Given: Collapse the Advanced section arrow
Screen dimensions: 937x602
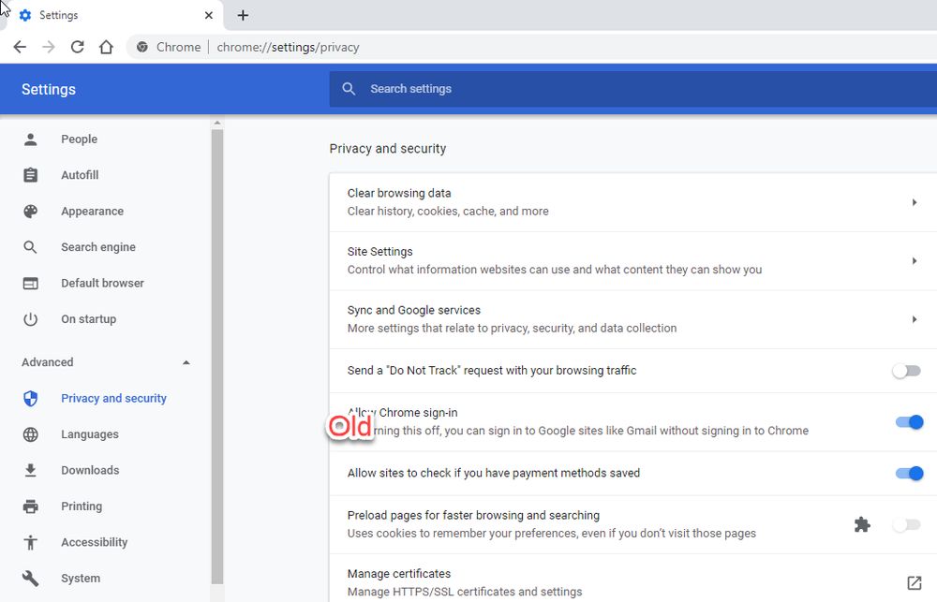Looking at the screenshot, I should click(186, 362).
